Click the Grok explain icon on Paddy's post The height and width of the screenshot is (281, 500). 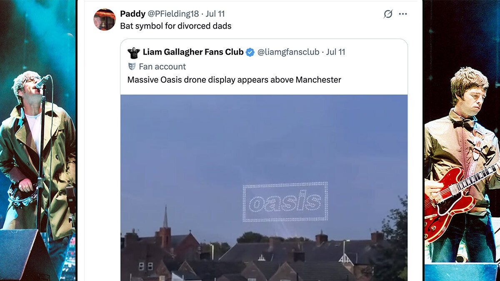coord(388,14)
